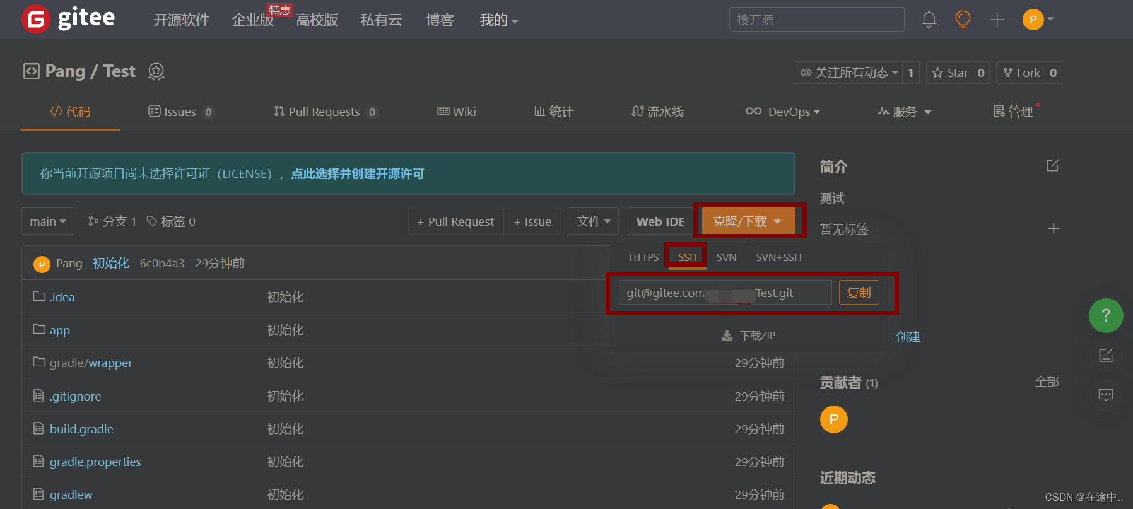Click the + Pull Request button

[455, 221]
